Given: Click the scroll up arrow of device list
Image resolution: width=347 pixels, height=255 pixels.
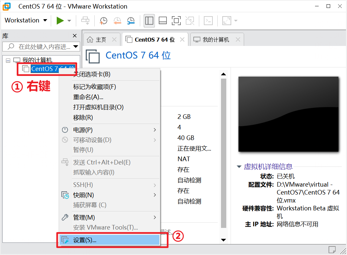Looking at the screenshot, I should point(224,74).
